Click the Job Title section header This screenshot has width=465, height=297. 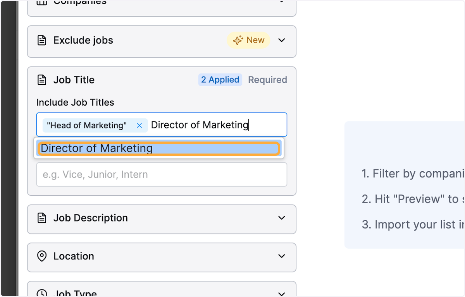tap(74, 80)
